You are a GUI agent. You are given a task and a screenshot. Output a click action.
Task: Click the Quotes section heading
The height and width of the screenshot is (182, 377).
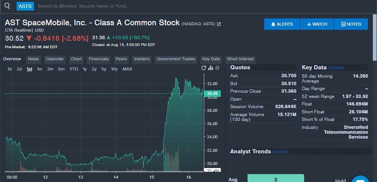tap(240, 67)
